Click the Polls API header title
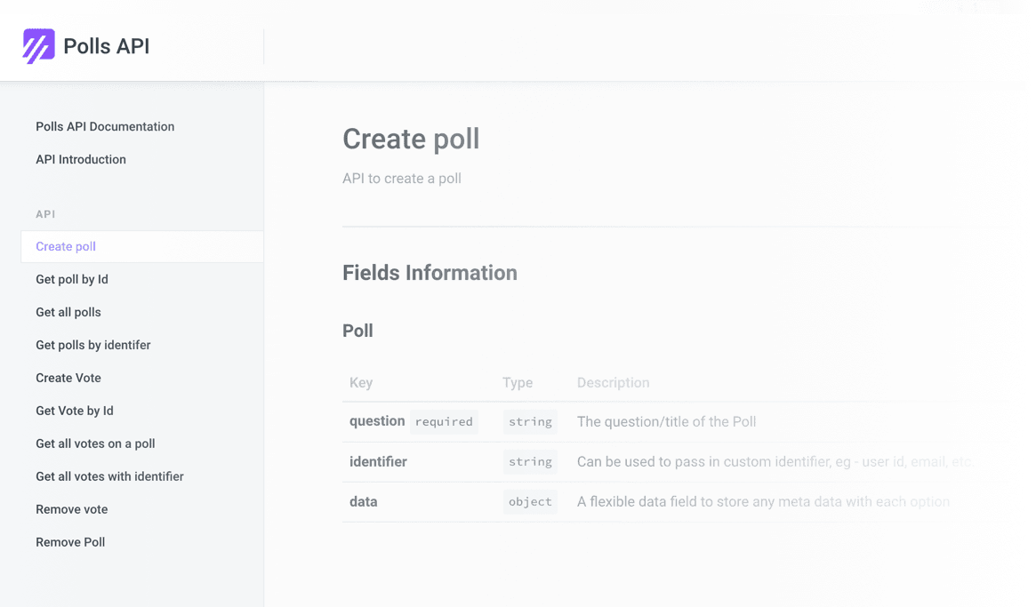This screenshot has width=1036, height=607. point(106,46)
